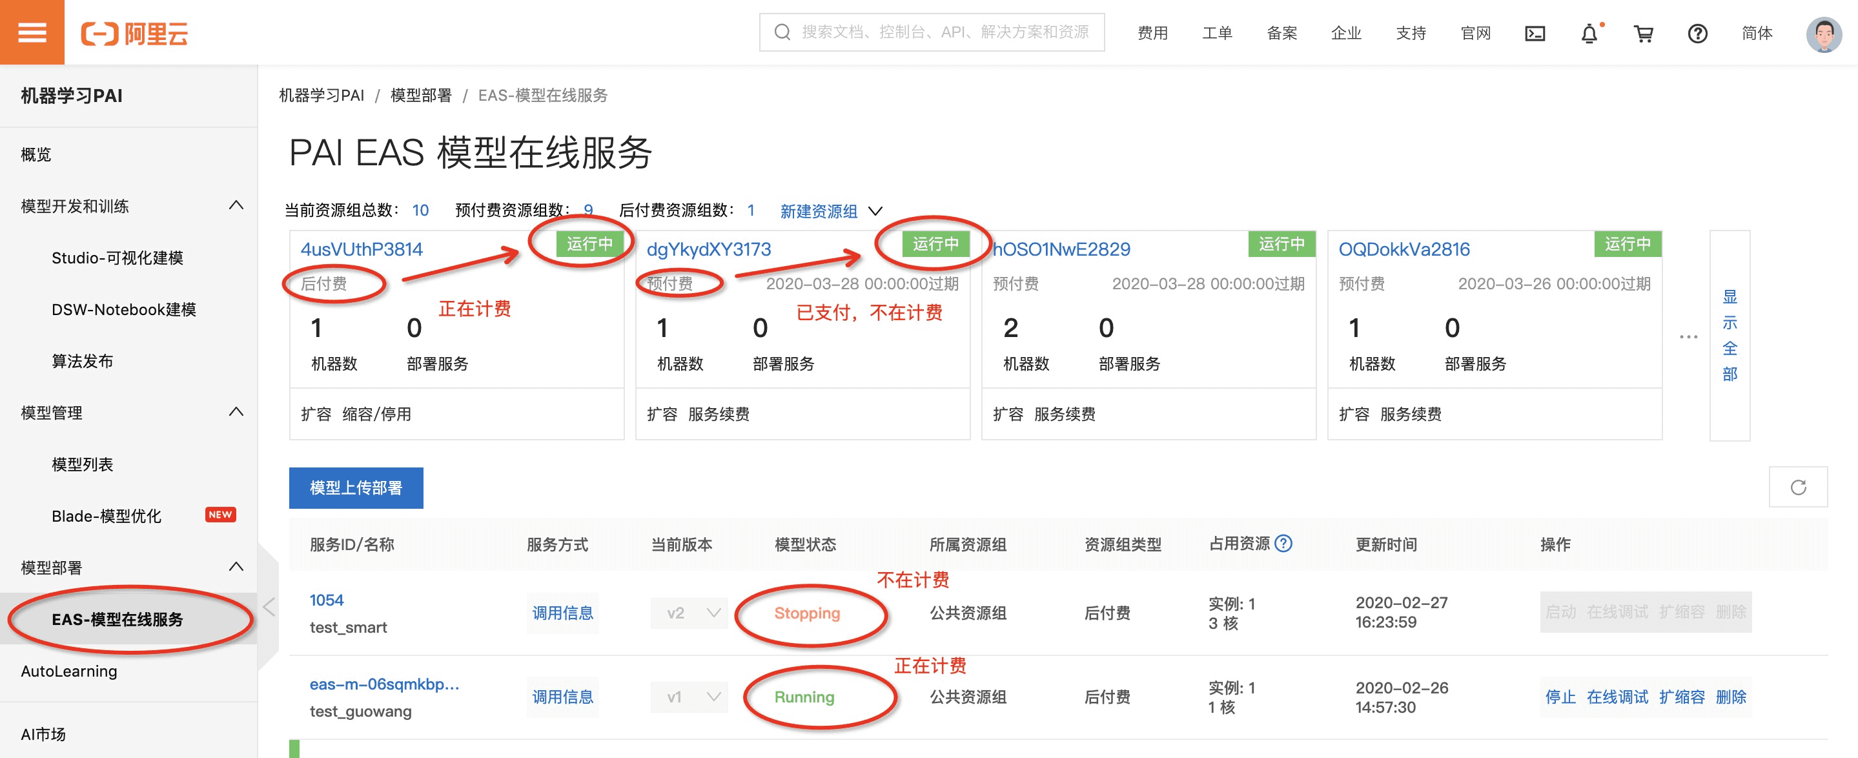Click 服务续费 on the dgYkydXY3173 card
This screenshot has width=1858, height=758.
[719, 413]
